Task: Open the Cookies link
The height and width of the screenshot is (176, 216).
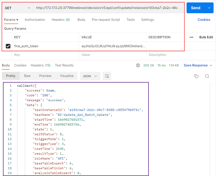Action: pos(204,20)
